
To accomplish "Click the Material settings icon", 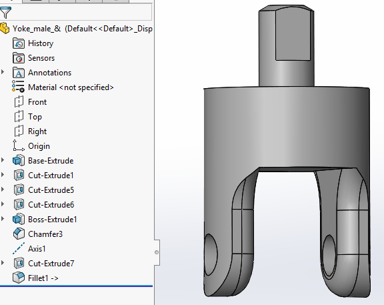I will point(19,86).
